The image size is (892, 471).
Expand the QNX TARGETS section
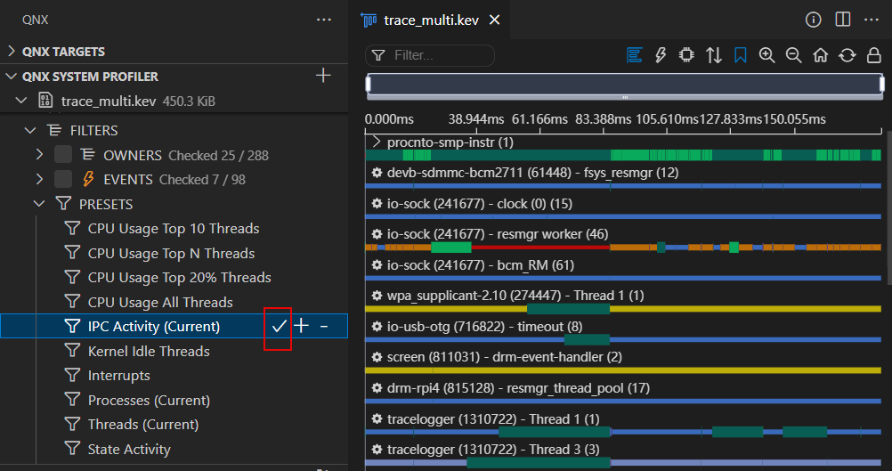point(12,52)
